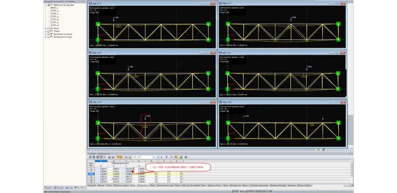Select column A header in deformations table
Viewport: 397px width, 193px height.
point(101,161)
